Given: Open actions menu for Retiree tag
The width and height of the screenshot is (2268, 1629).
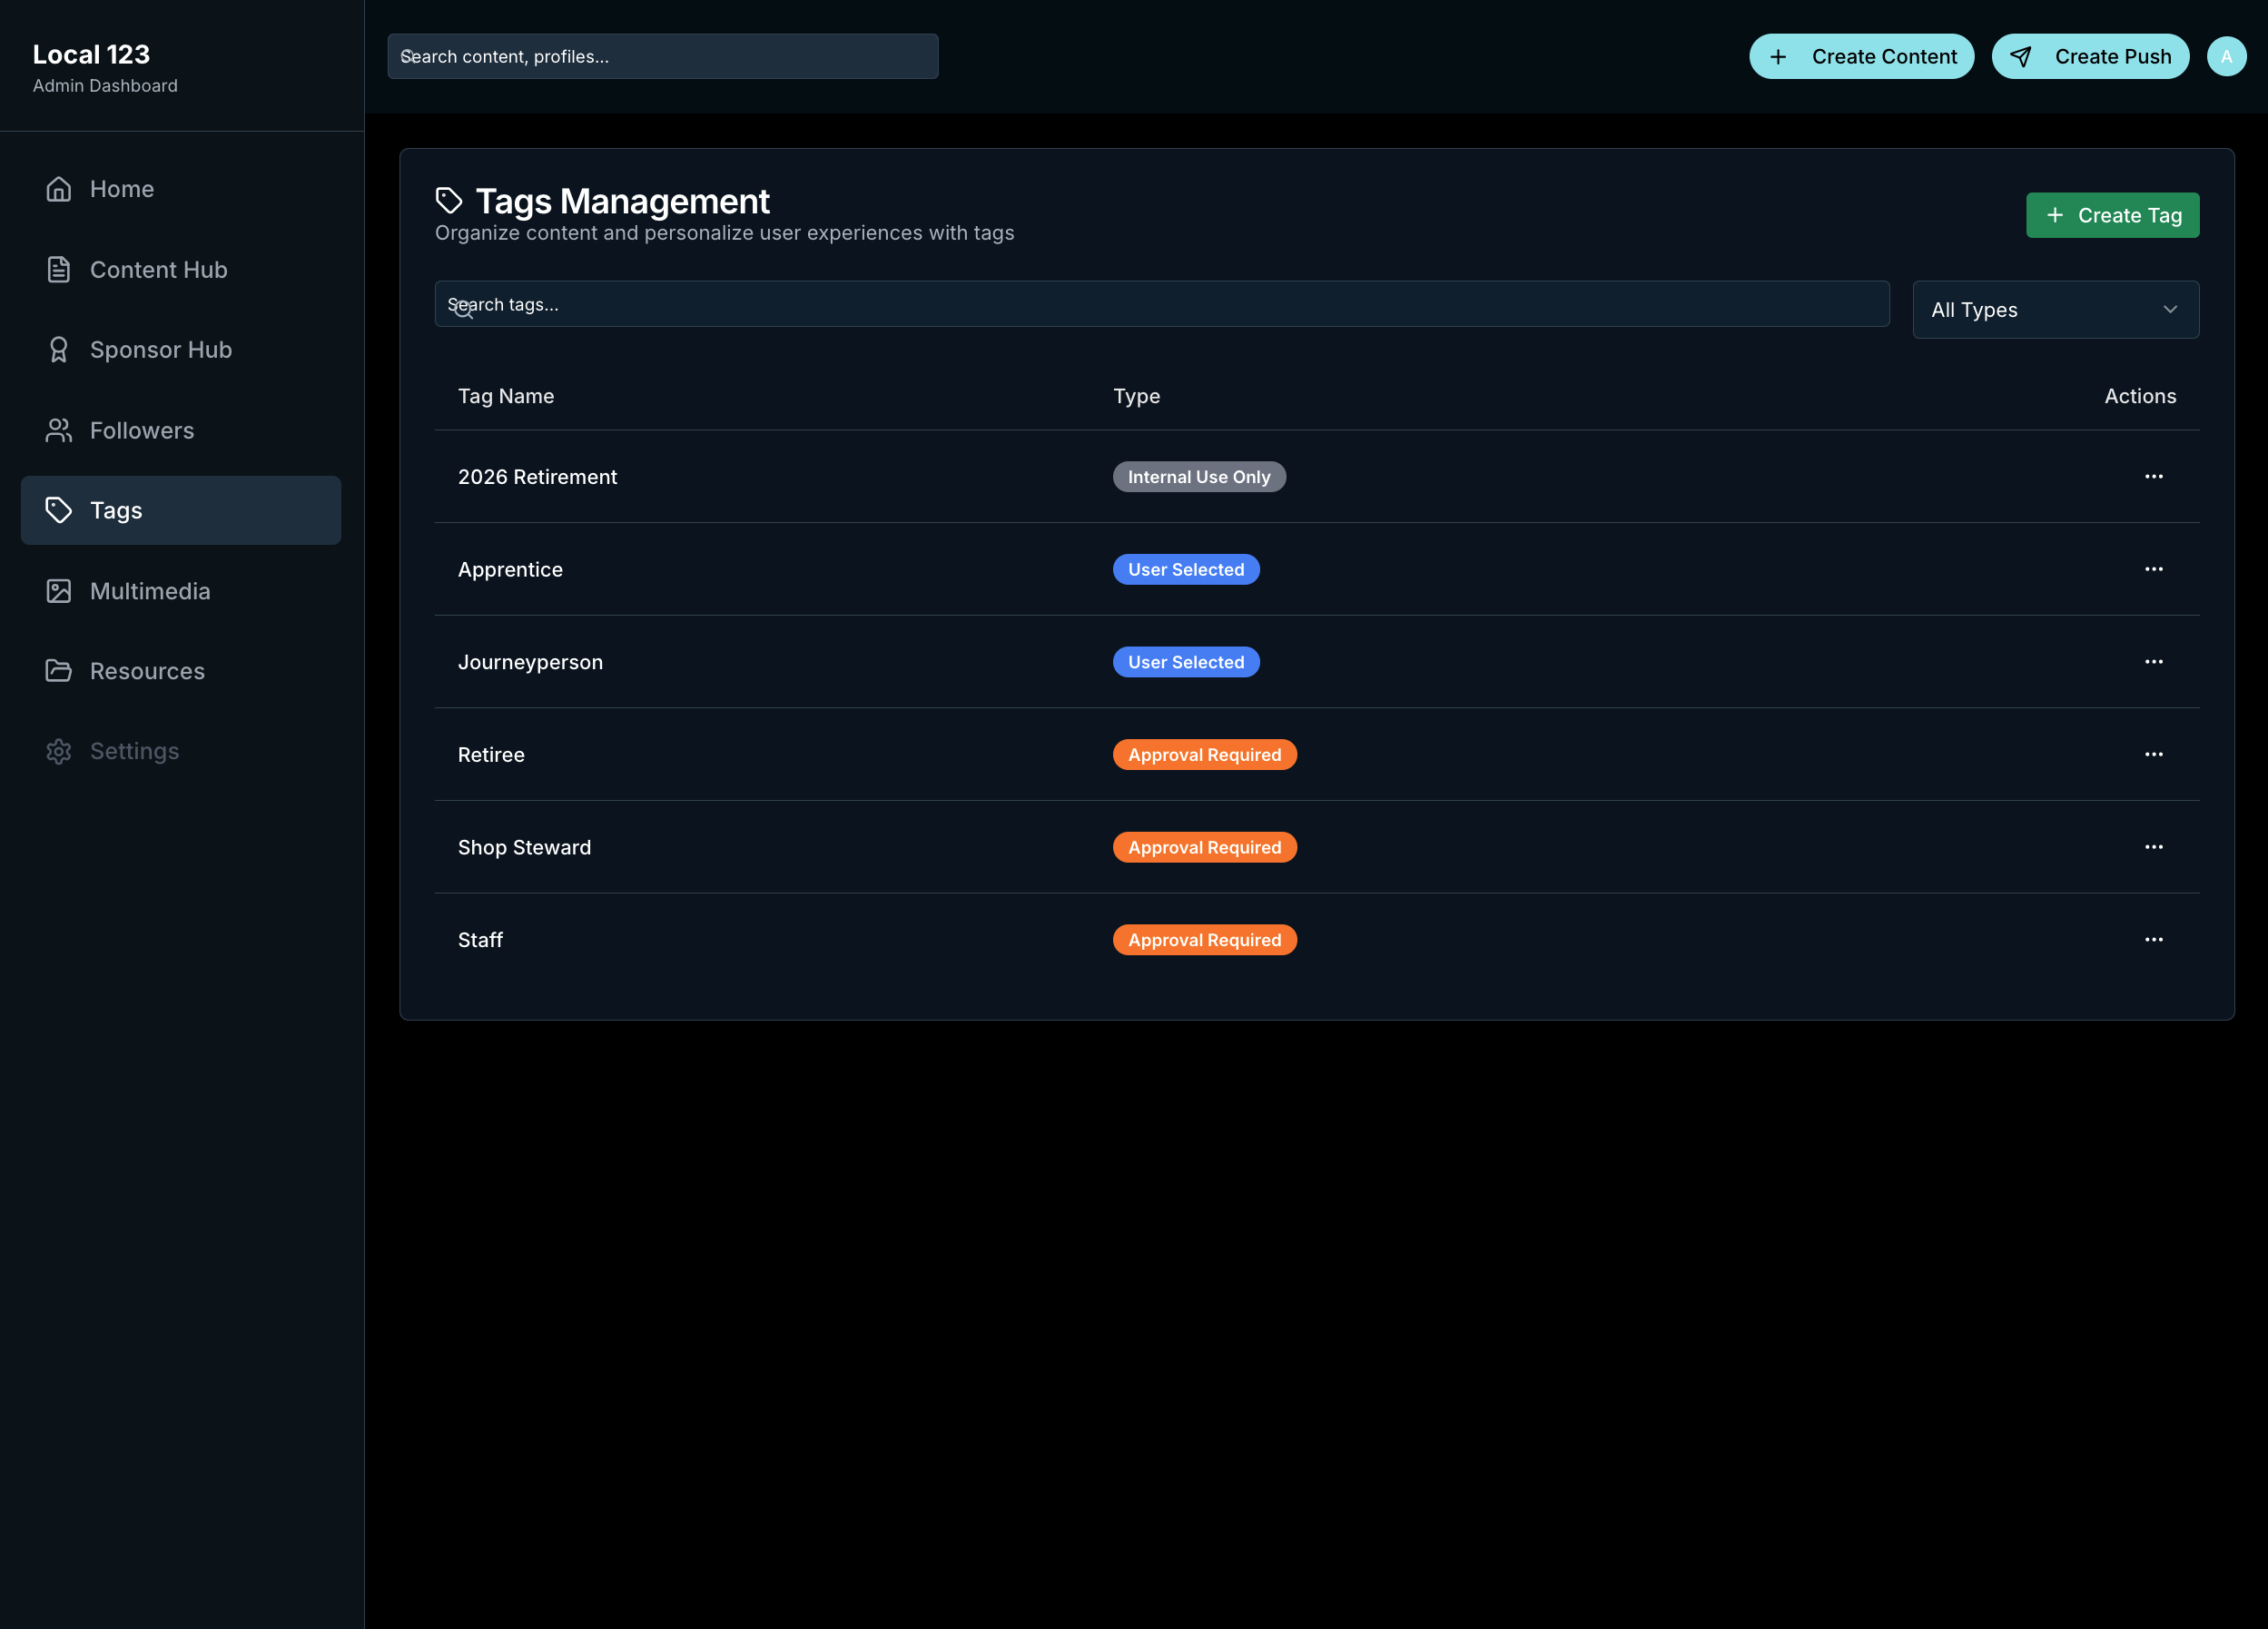Looking at the screenshot, I should point(2154,754).
